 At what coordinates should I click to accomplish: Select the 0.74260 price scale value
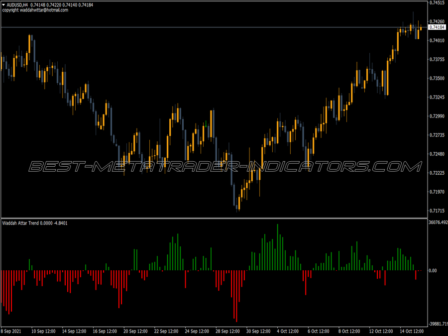pos(437,21)
